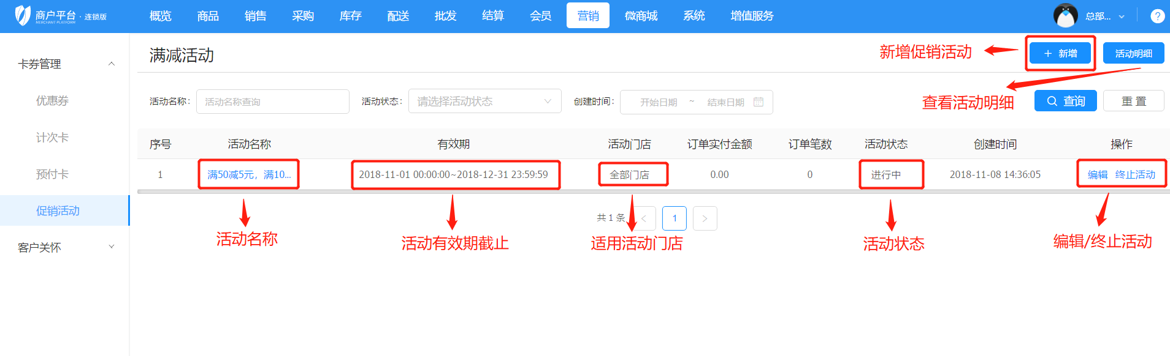Click the help question mark icon

pyautogui.click(x=1157, y=16)
